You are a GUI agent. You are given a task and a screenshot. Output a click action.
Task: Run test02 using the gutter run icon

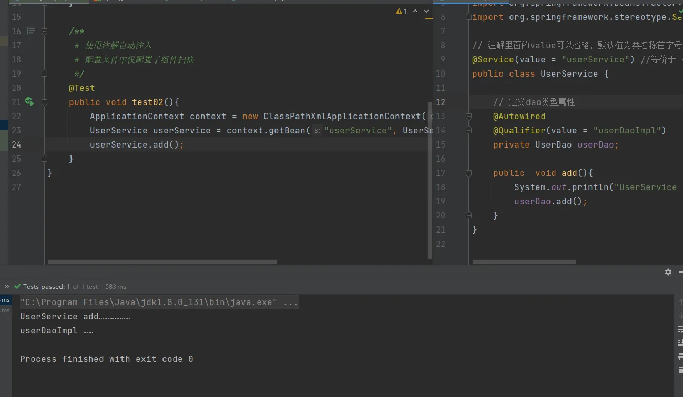29,102
